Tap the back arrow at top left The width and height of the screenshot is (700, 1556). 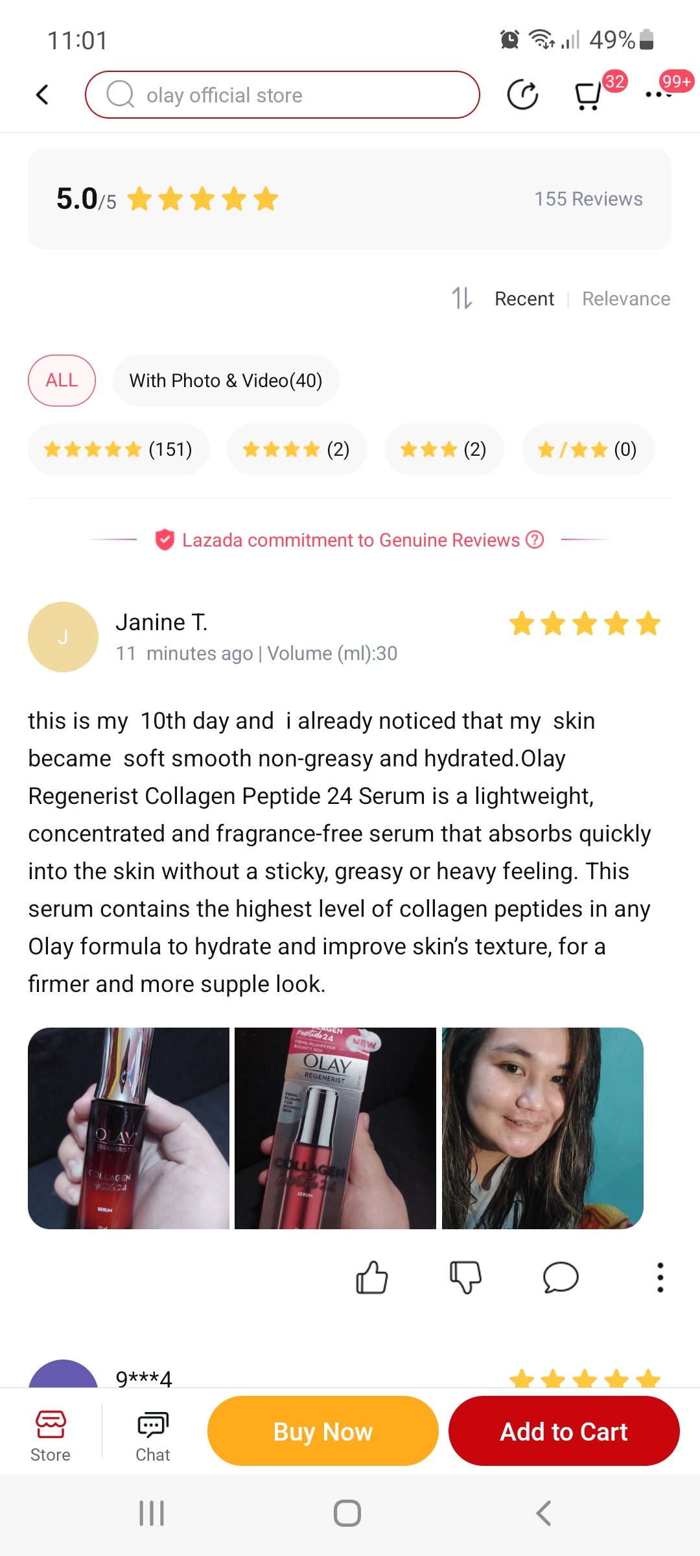coord(43,95)
